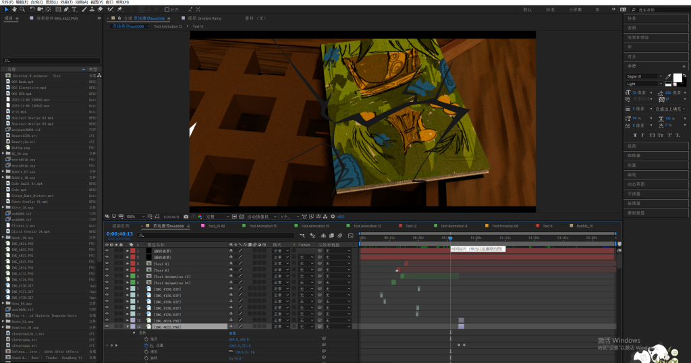Screen dimensions: 691x363
Task: Collapse layer 13 IMG_4622.PNG twirl arrow
Action: coord(128,327)
